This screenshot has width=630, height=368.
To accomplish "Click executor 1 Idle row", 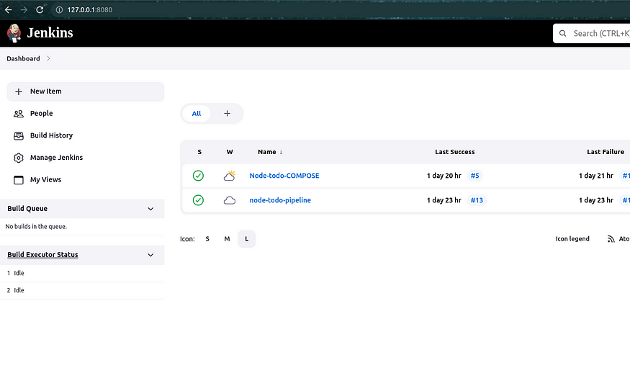I will point(82,273).
